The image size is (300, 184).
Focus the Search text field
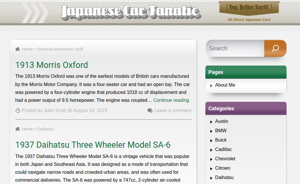click(235, 48)
